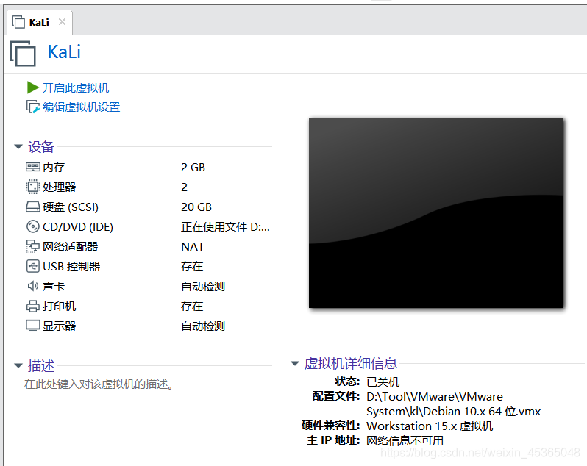Viewport: 587px width, 466px height.
Task: Click the 主 IP 地址: label
Action: point(333,440)
